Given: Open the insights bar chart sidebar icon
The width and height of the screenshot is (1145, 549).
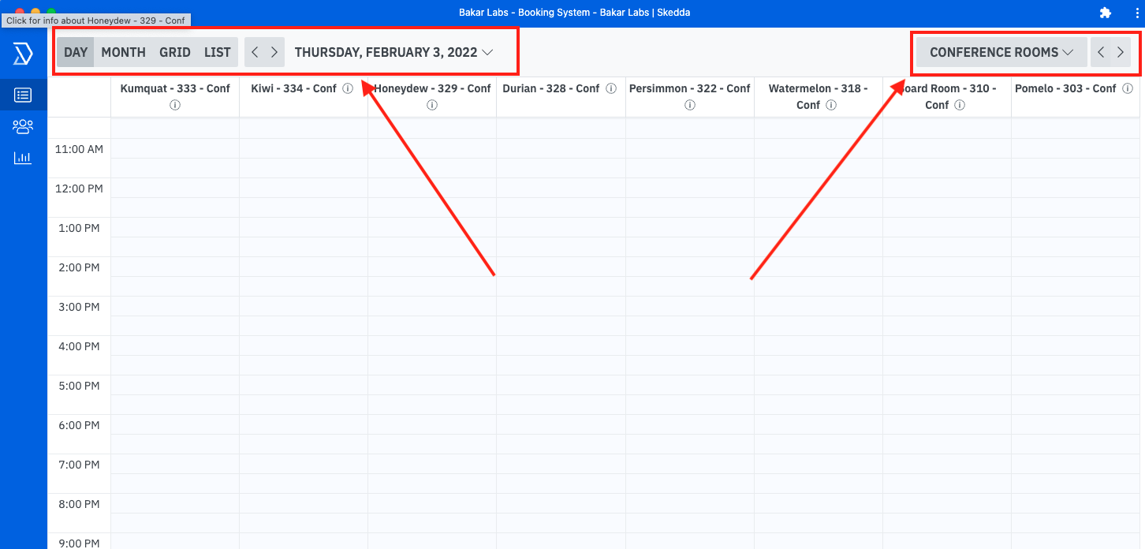Looking at the screenshot, I should coord(23,158).
